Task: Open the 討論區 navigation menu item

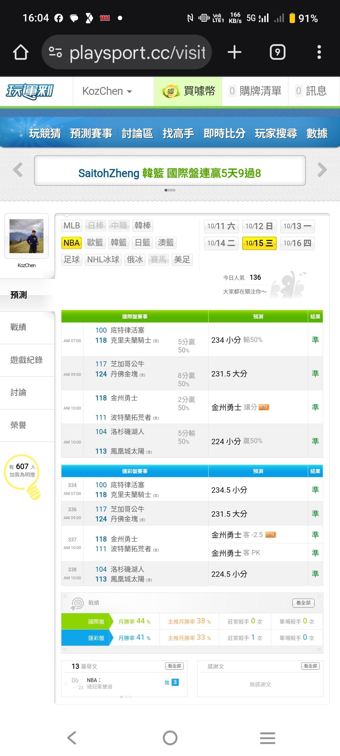Action: tap(137, 134)
